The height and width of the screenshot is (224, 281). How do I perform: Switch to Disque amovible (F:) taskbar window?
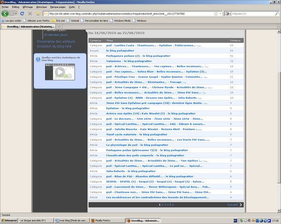click(x=36, y=221)
